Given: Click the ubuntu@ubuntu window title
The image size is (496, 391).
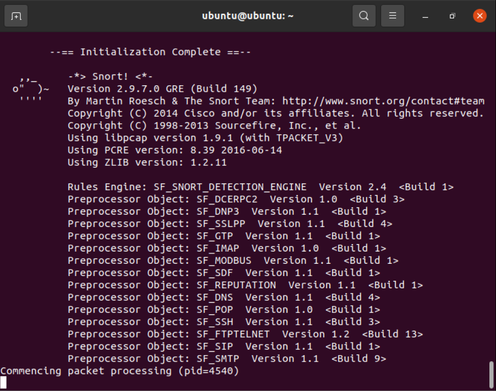Looking at the screenshot, I should 248,16.
